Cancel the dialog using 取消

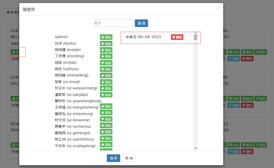(129, 158)
